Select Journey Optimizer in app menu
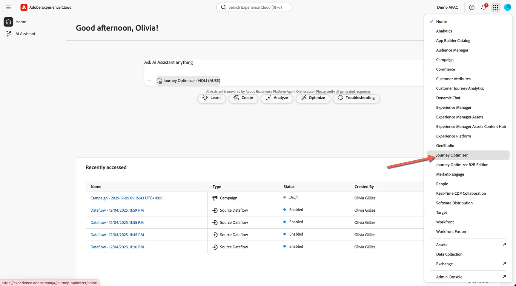516x286 pixels. coord(468,155)
